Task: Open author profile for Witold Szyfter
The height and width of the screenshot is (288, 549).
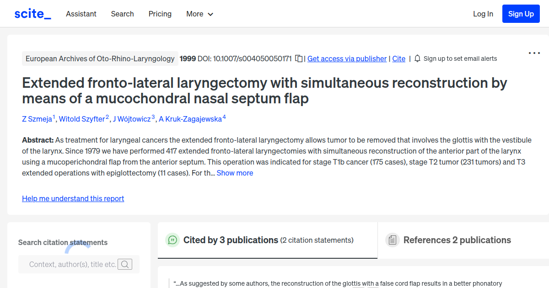Action: pyautogui.click(x=82, y=119)
